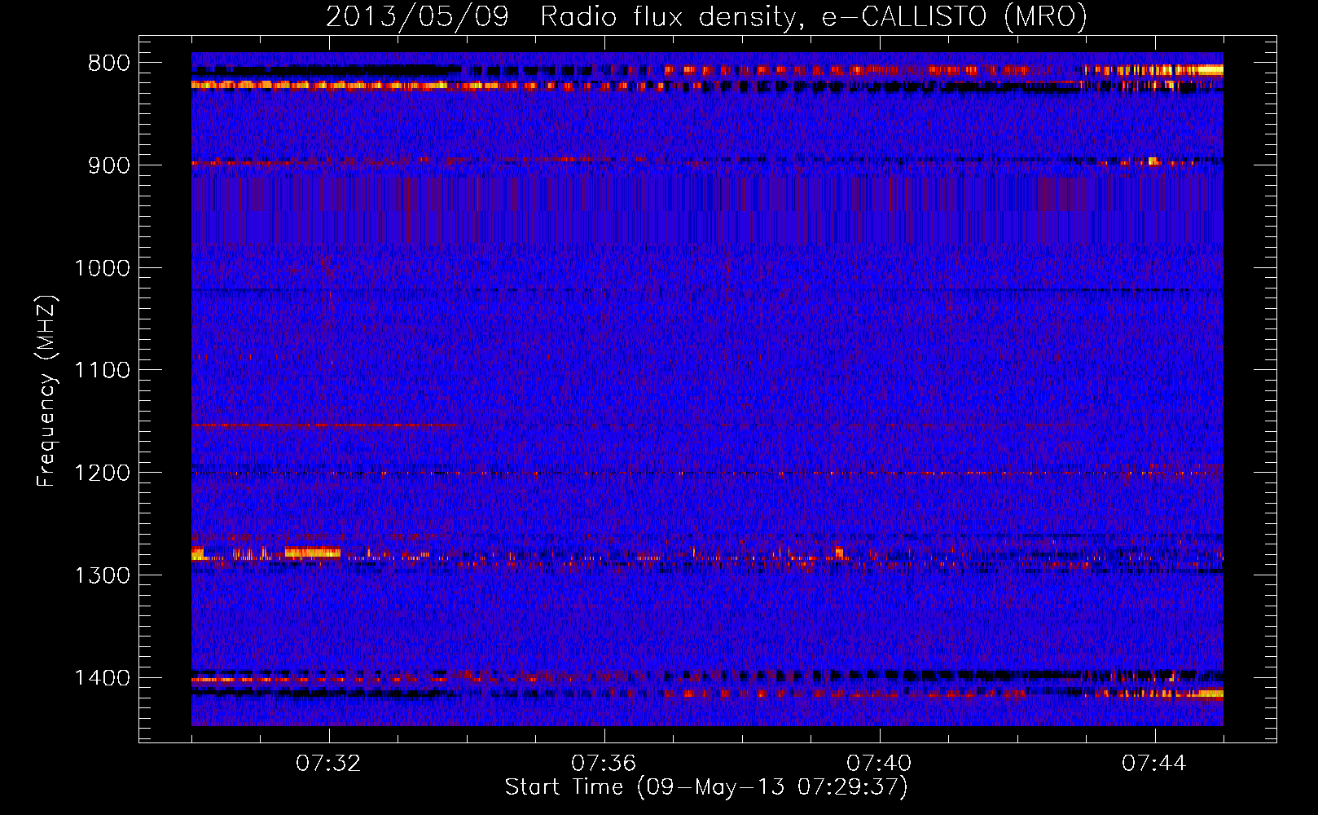
Task: Select the 800 frequency tick label
Action: 108,63
